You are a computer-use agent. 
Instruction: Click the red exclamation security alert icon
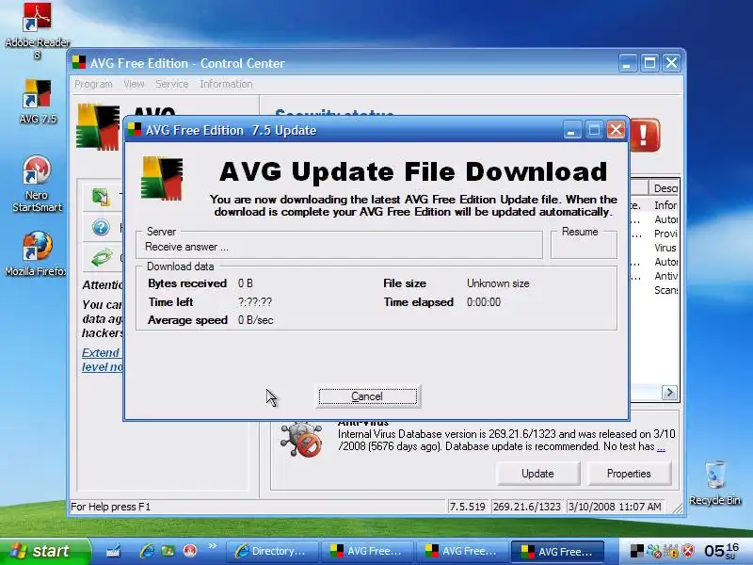pyautogui.click(x=645, y=135)
